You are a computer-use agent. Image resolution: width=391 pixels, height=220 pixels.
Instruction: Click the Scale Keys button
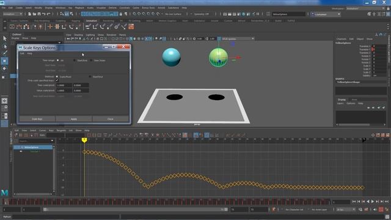click(x=37, y=119)
